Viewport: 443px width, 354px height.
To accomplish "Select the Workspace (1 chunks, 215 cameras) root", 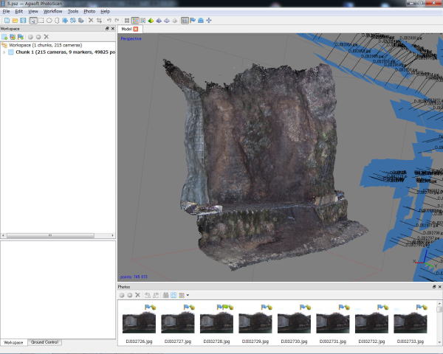I will coord(45,45).
